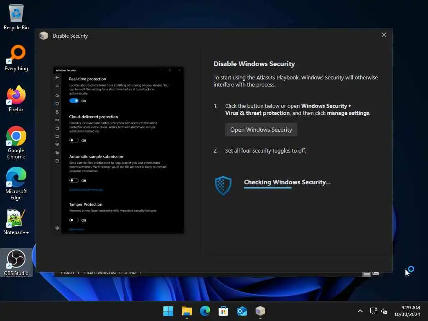
Task: Click the AME Wizard taskbar icon
Action: point(260,311)
